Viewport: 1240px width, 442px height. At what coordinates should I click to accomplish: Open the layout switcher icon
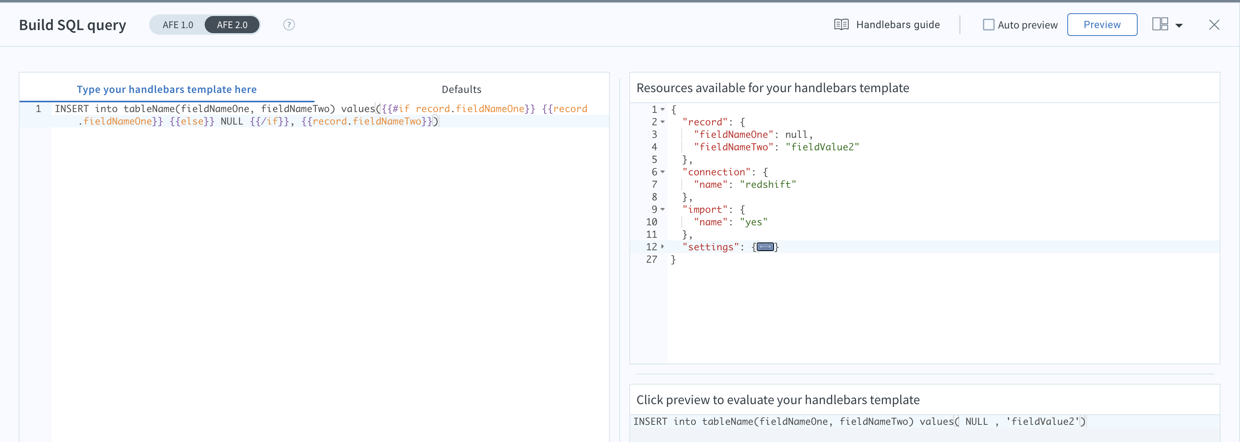[1160, 24]
